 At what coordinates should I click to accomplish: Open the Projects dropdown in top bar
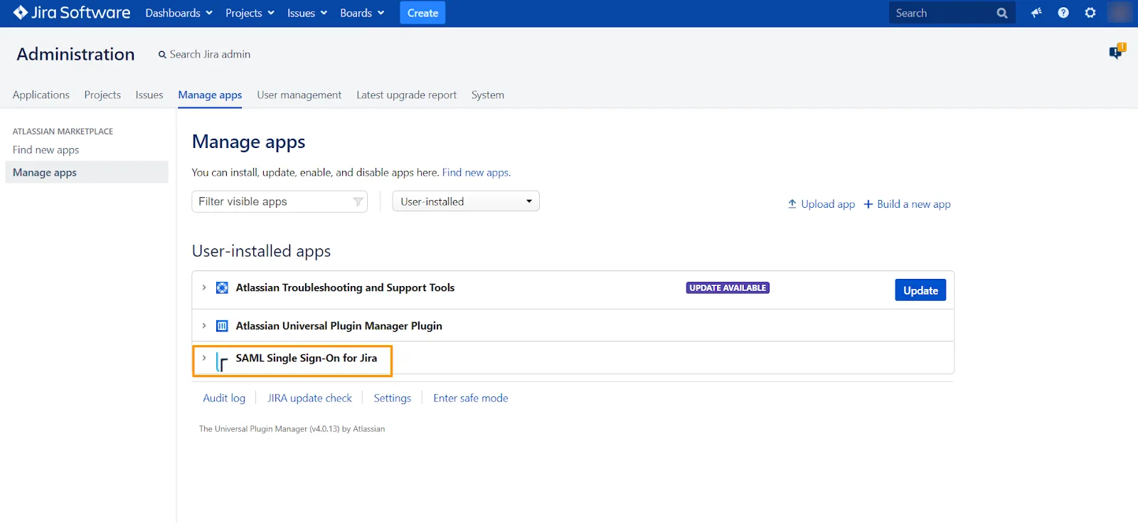coord(250,13)
